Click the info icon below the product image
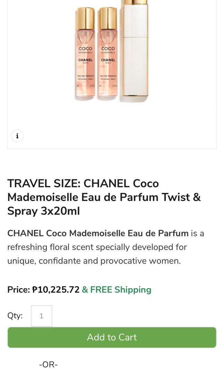Screen dimensions: 224x374 point(17,136)
